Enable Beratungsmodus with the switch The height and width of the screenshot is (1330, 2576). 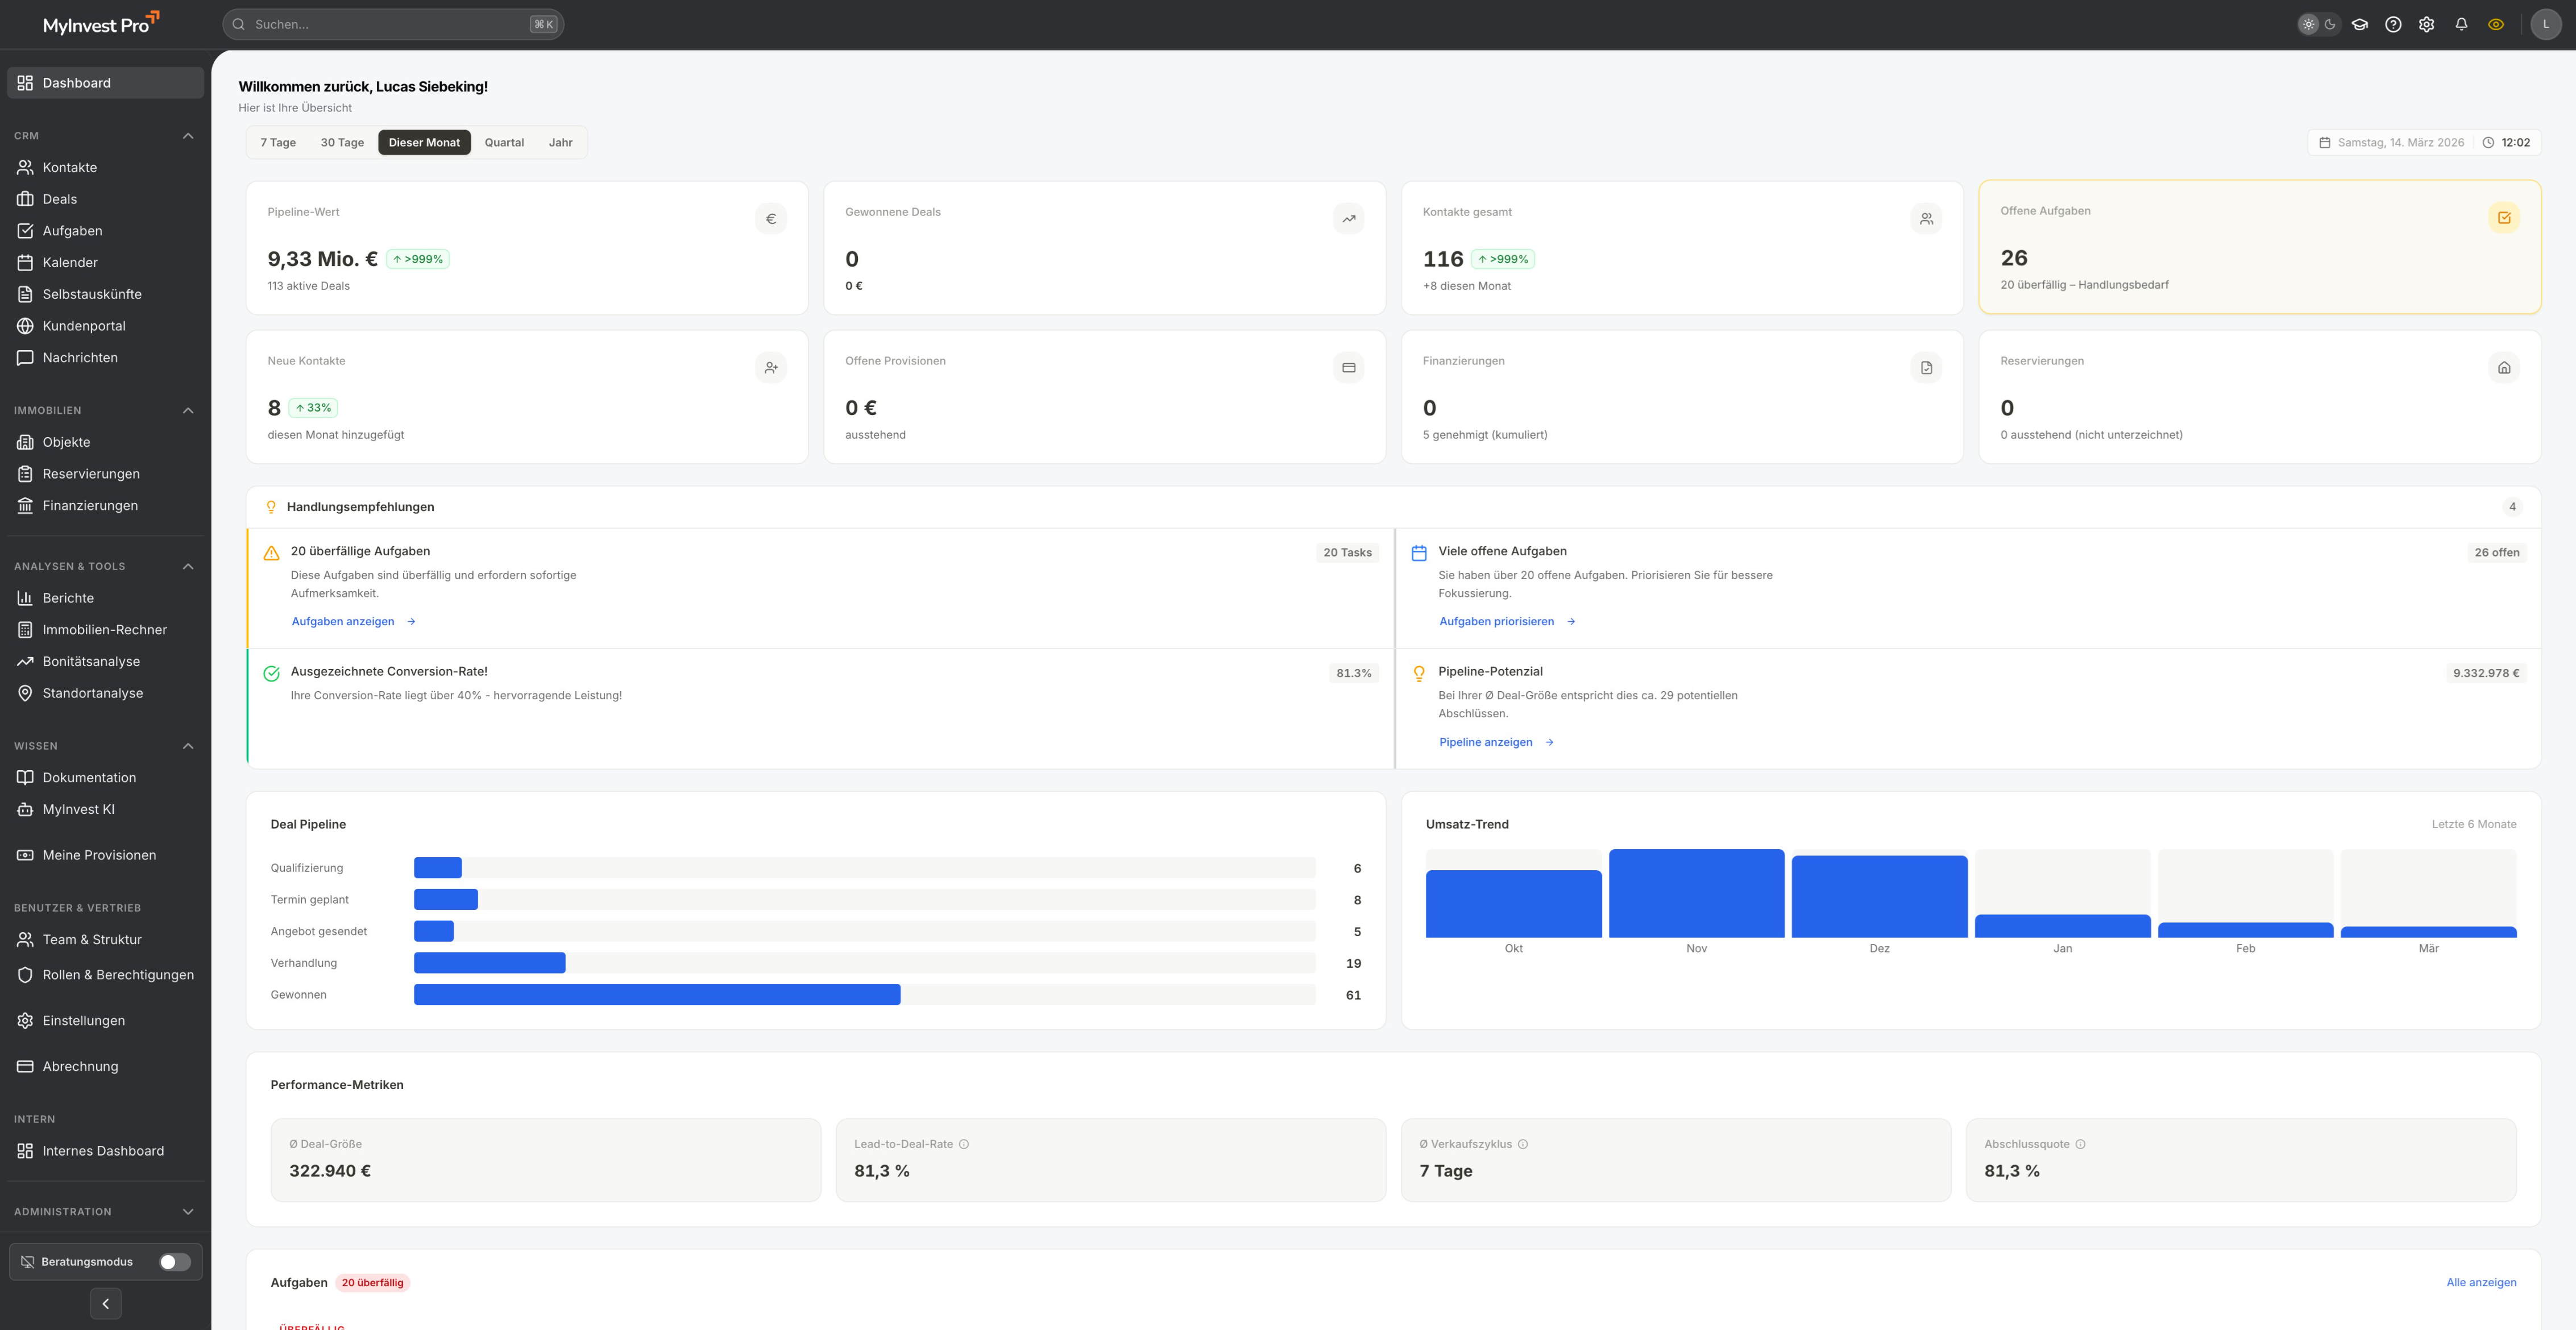click(x=176, y=1261)
